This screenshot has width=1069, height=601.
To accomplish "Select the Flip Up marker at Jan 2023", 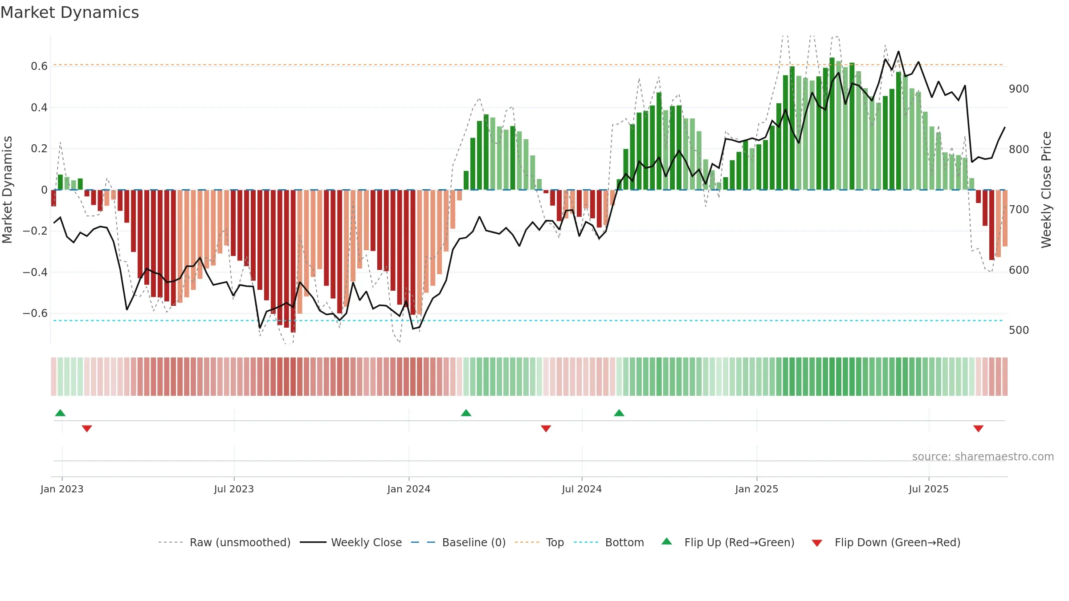I will coord(60,413).
